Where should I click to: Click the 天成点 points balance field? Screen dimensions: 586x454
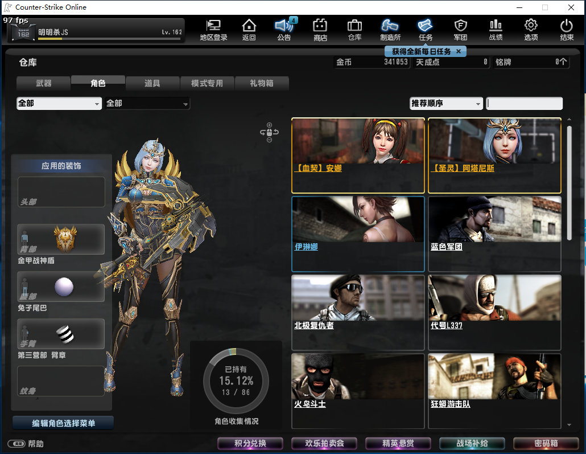[x=452, y=62]
